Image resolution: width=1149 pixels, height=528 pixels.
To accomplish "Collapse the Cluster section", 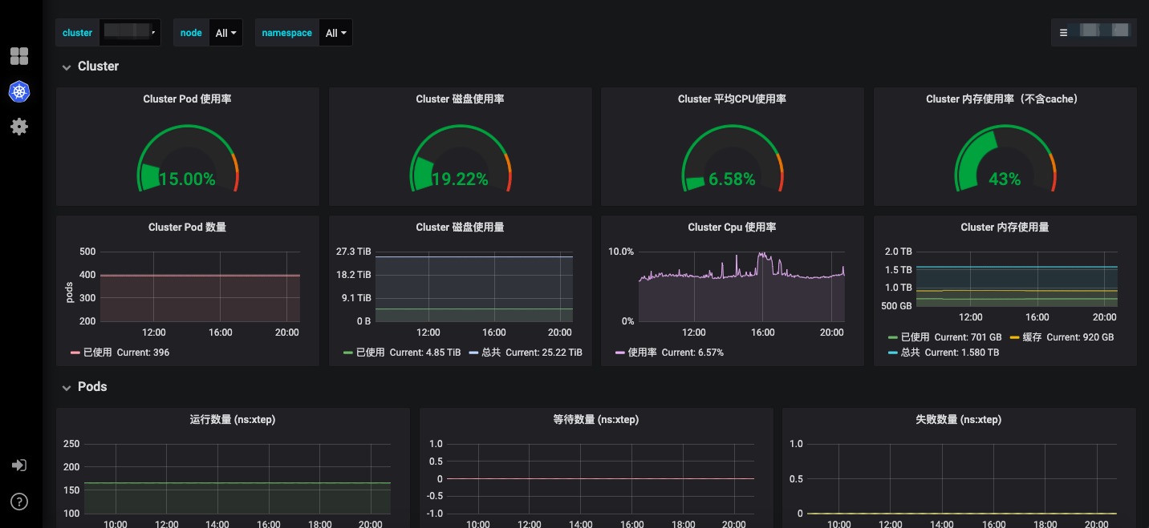I will click(90, 67).
